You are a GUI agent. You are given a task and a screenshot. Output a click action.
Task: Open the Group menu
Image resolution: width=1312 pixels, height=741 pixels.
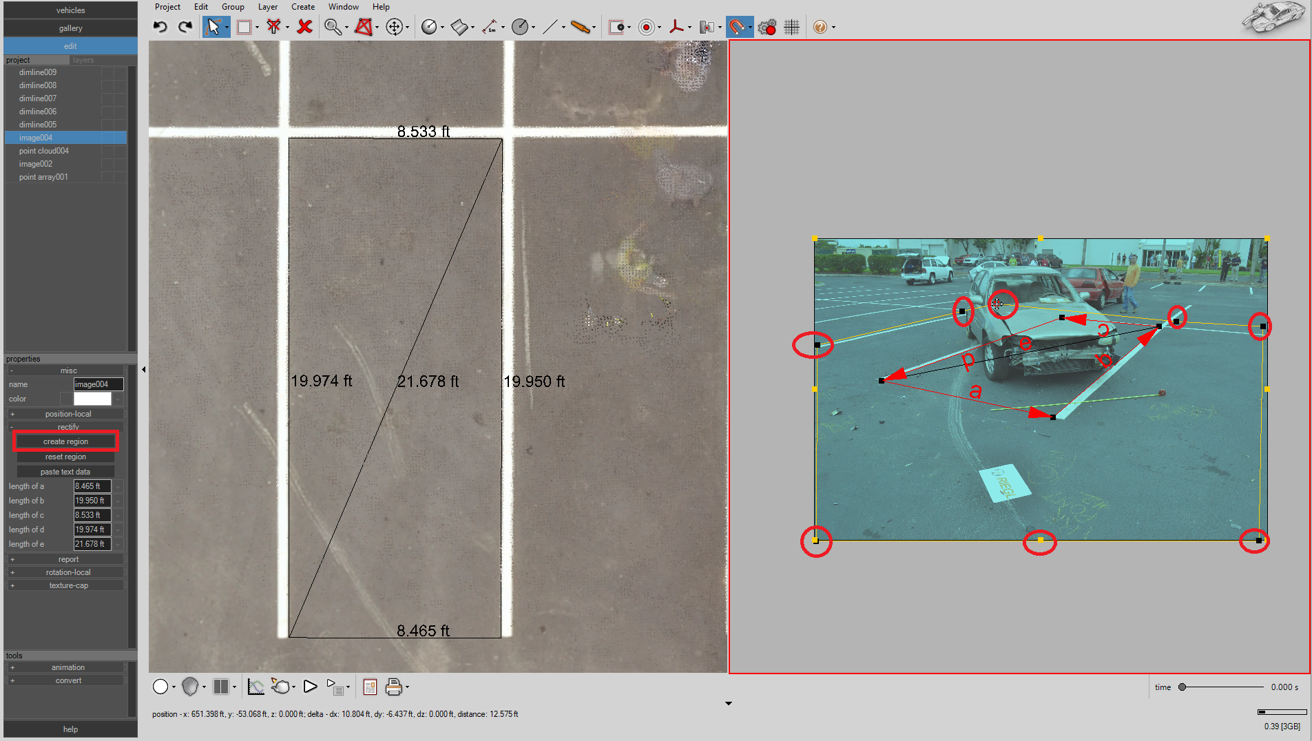click(x=233, y=7)
